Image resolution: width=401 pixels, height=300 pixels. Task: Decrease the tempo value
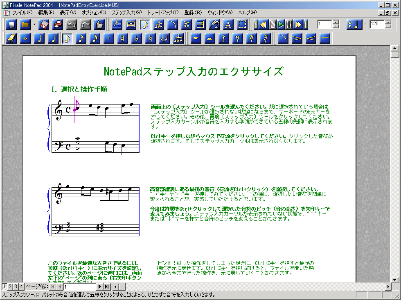coord(388,27)
